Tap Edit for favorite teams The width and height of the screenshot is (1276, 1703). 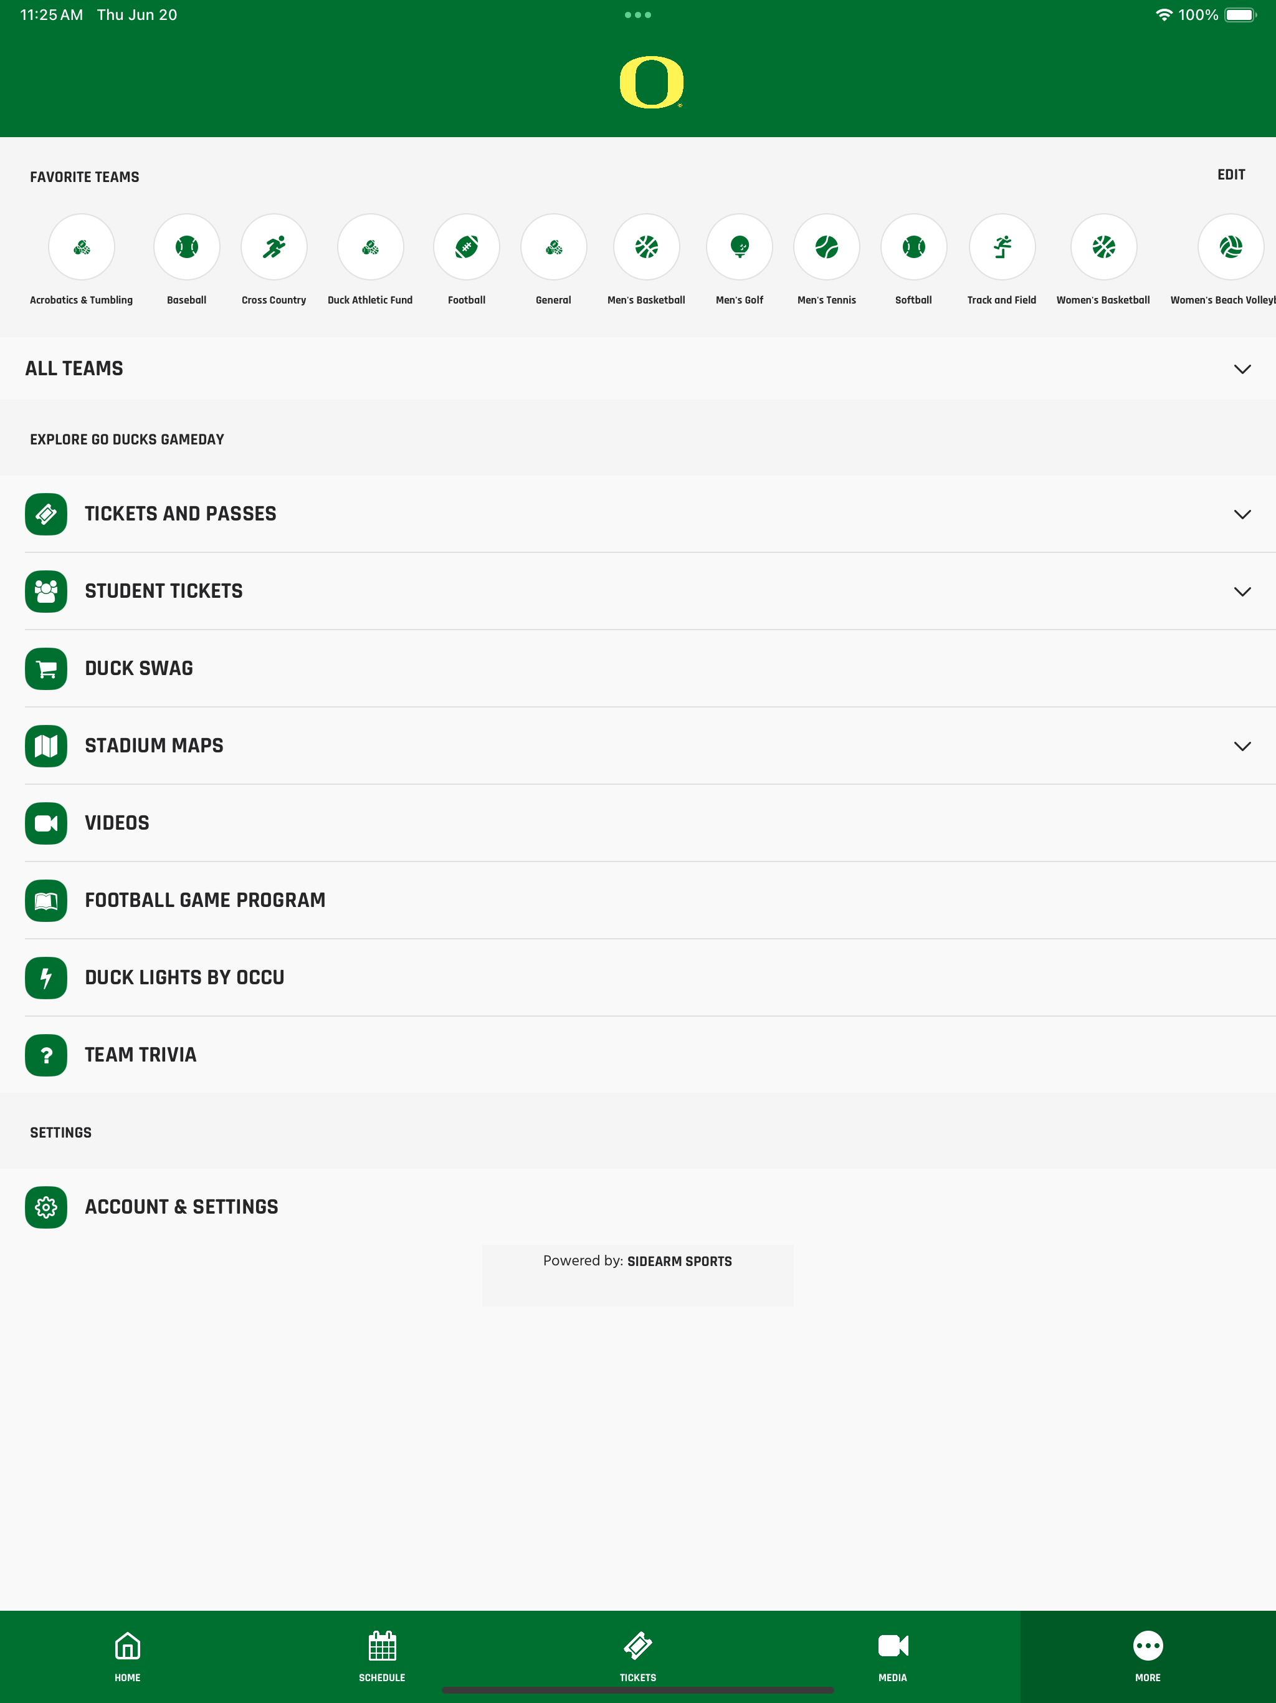point(1231,175)
